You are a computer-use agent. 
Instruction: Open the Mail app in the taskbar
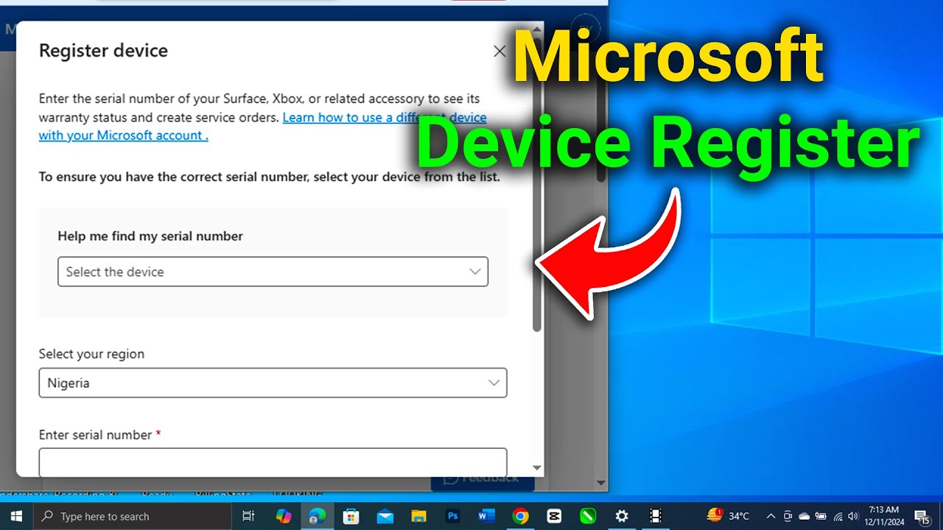[x=385, y=516]
